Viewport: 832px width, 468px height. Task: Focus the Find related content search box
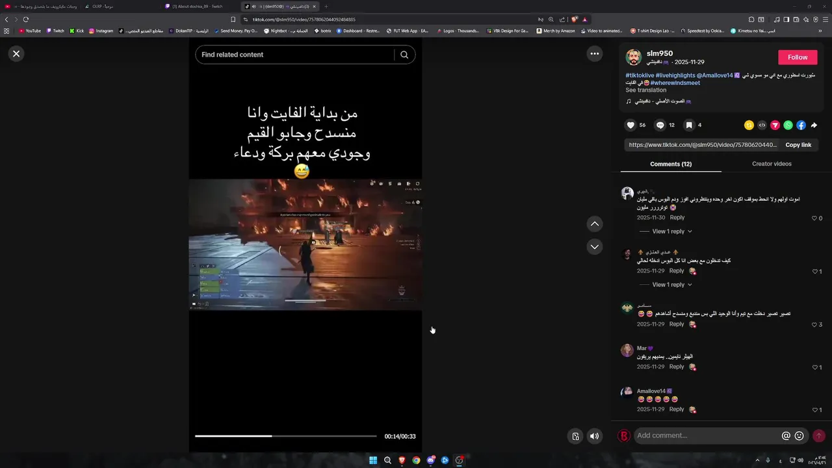coord(296,55)
